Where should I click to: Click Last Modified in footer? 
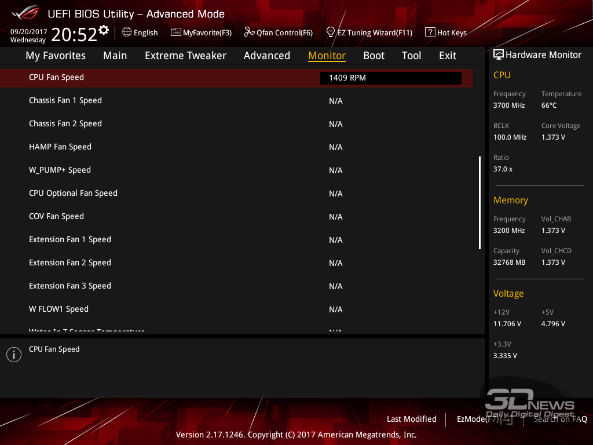coord(412,419)
